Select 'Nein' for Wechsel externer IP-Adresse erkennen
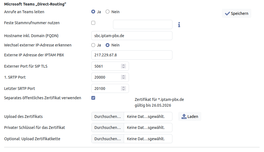 click(108, 45)
